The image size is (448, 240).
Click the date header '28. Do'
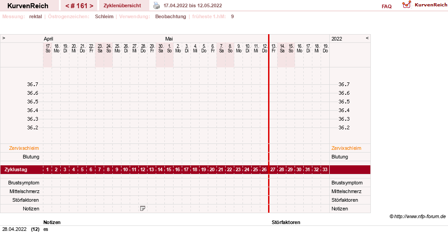pos(143,48)
